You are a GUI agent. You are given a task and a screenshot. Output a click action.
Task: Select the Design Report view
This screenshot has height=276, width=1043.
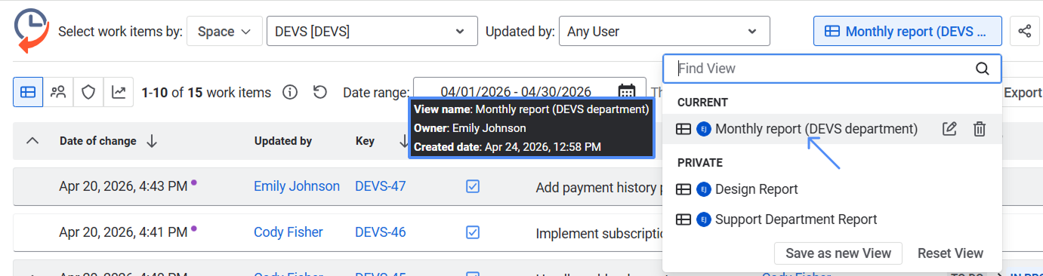tap(757, 189)
